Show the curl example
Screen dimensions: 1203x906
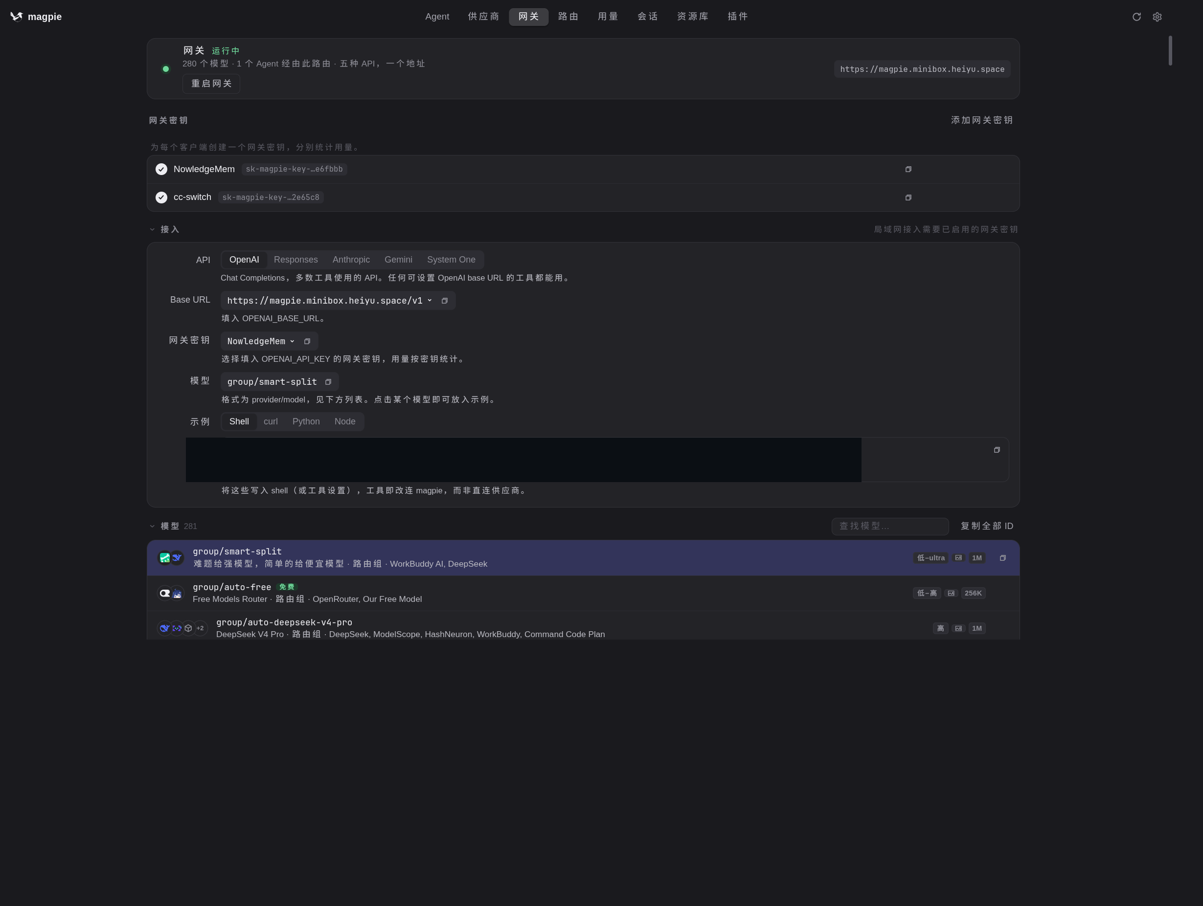point(271,422)
